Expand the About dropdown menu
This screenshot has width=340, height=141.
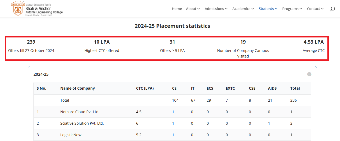click(x=193, y=9)
